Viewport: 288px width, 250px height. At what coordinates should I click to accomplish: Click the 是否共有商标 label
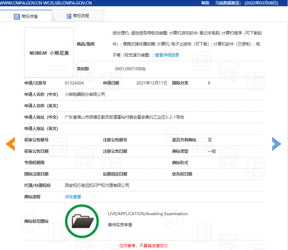[x=184, y=140]
